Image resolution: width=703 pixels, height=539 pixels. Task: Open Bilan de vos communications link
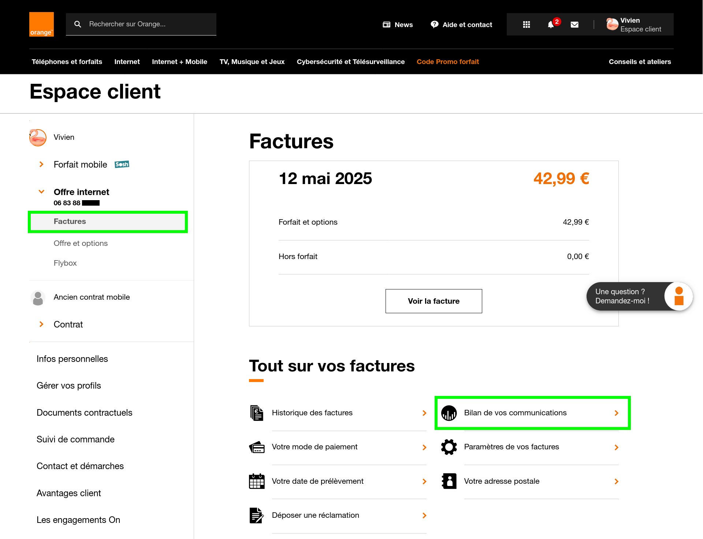pos(515,413)
